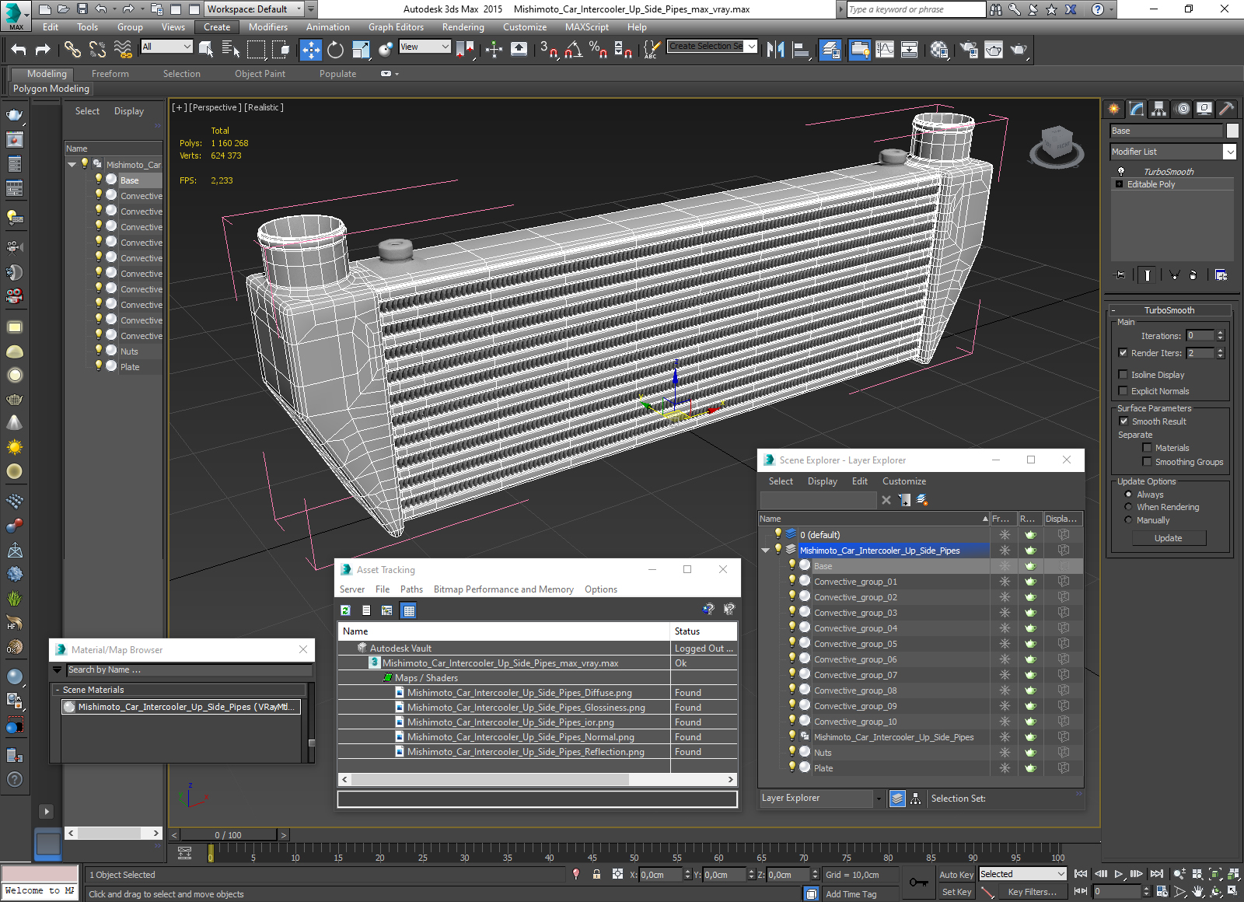Screen dimensions: 1244x902
Task: Open the Material Editor icon
Action: [939, 50]
